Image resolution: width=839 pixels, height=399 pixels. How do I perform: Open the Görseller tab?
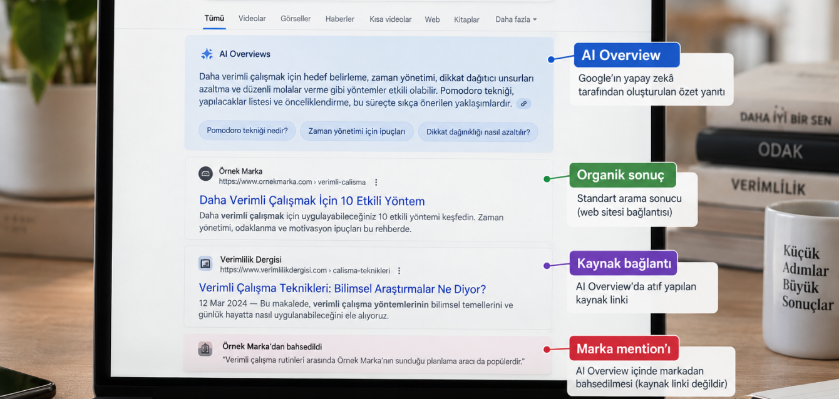296,19
